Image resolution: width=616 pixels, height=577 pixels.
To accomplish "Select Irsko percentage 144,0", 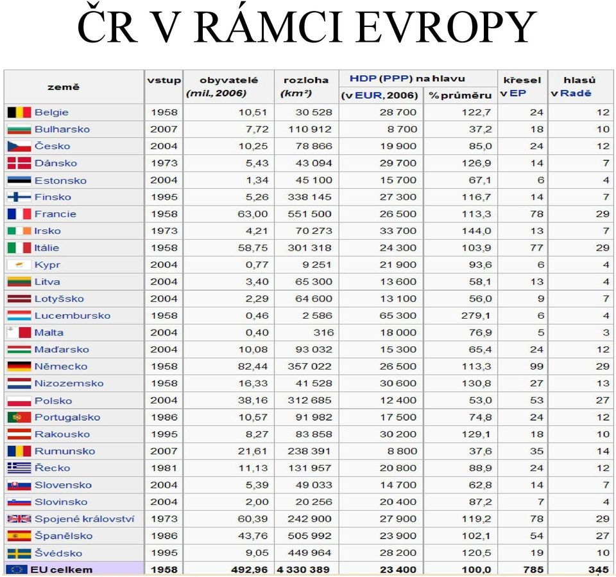I will pyautogui.click(x=476, y=231).
